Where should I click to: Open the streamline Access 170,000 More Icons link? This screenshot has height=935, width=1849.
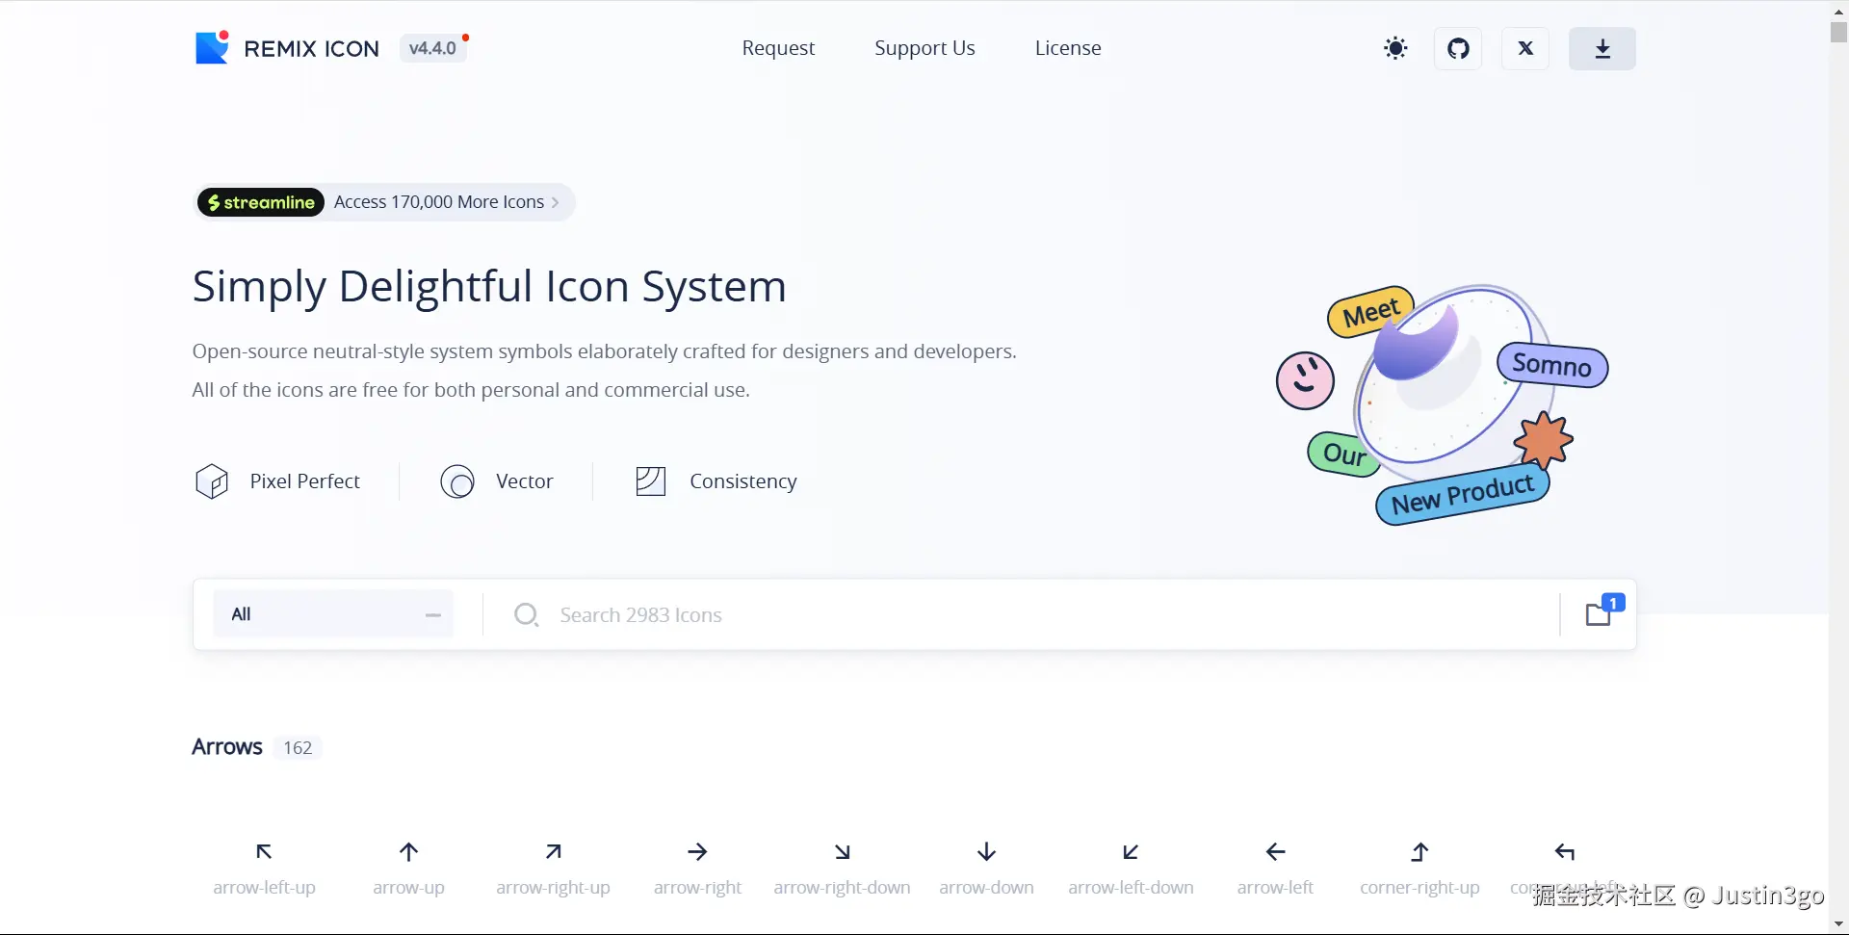384,202
